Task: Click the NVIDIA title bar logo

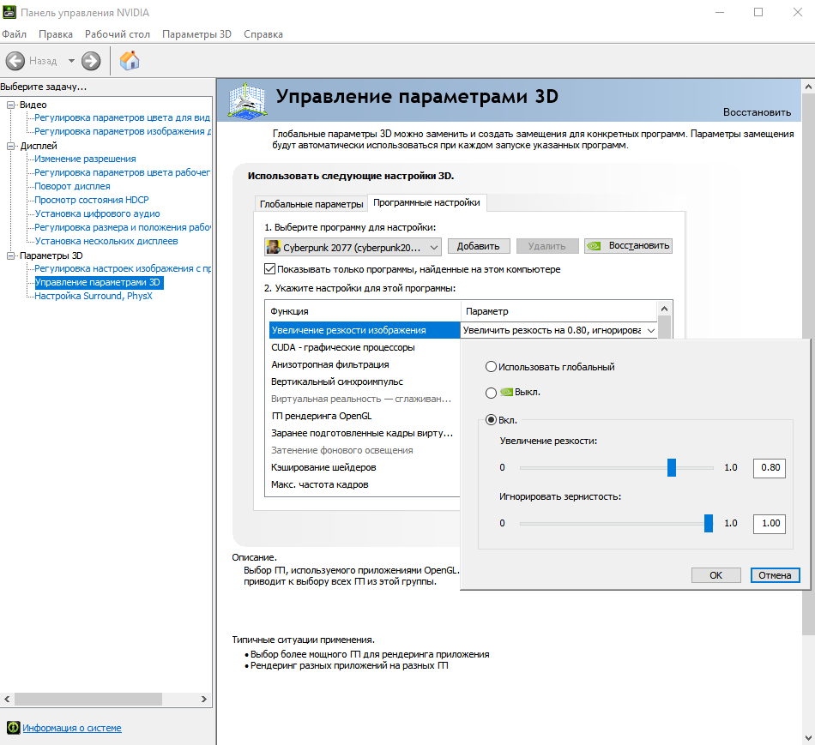Action: [x=9, y=12]
